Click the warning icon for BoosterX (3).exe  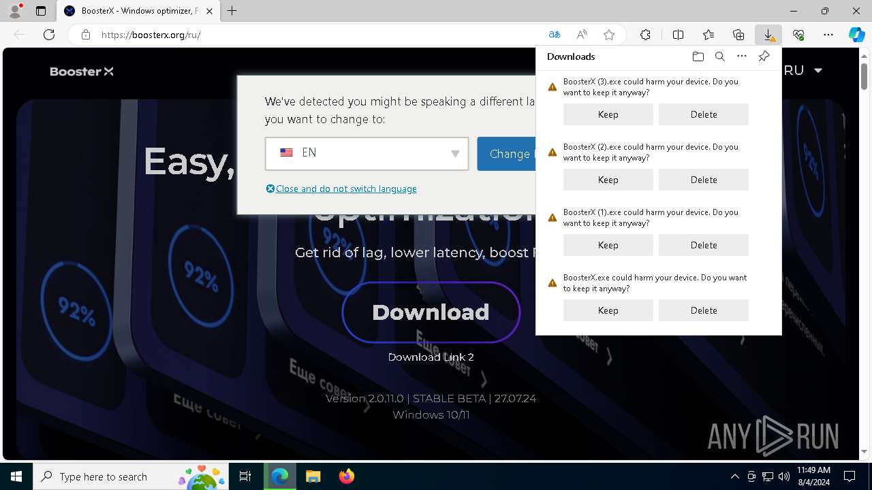coord(552,87)
